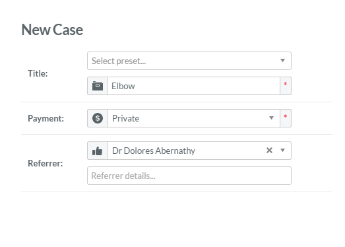Click the 'Select preset...' placeholder text

pos(119,61)
